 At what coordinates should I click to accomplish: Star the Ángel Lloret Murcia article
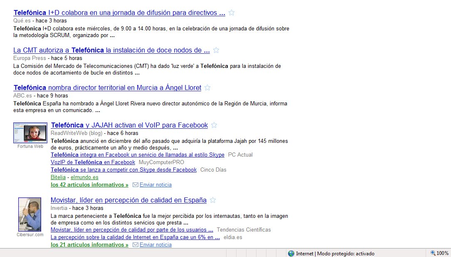pos(207,87)
